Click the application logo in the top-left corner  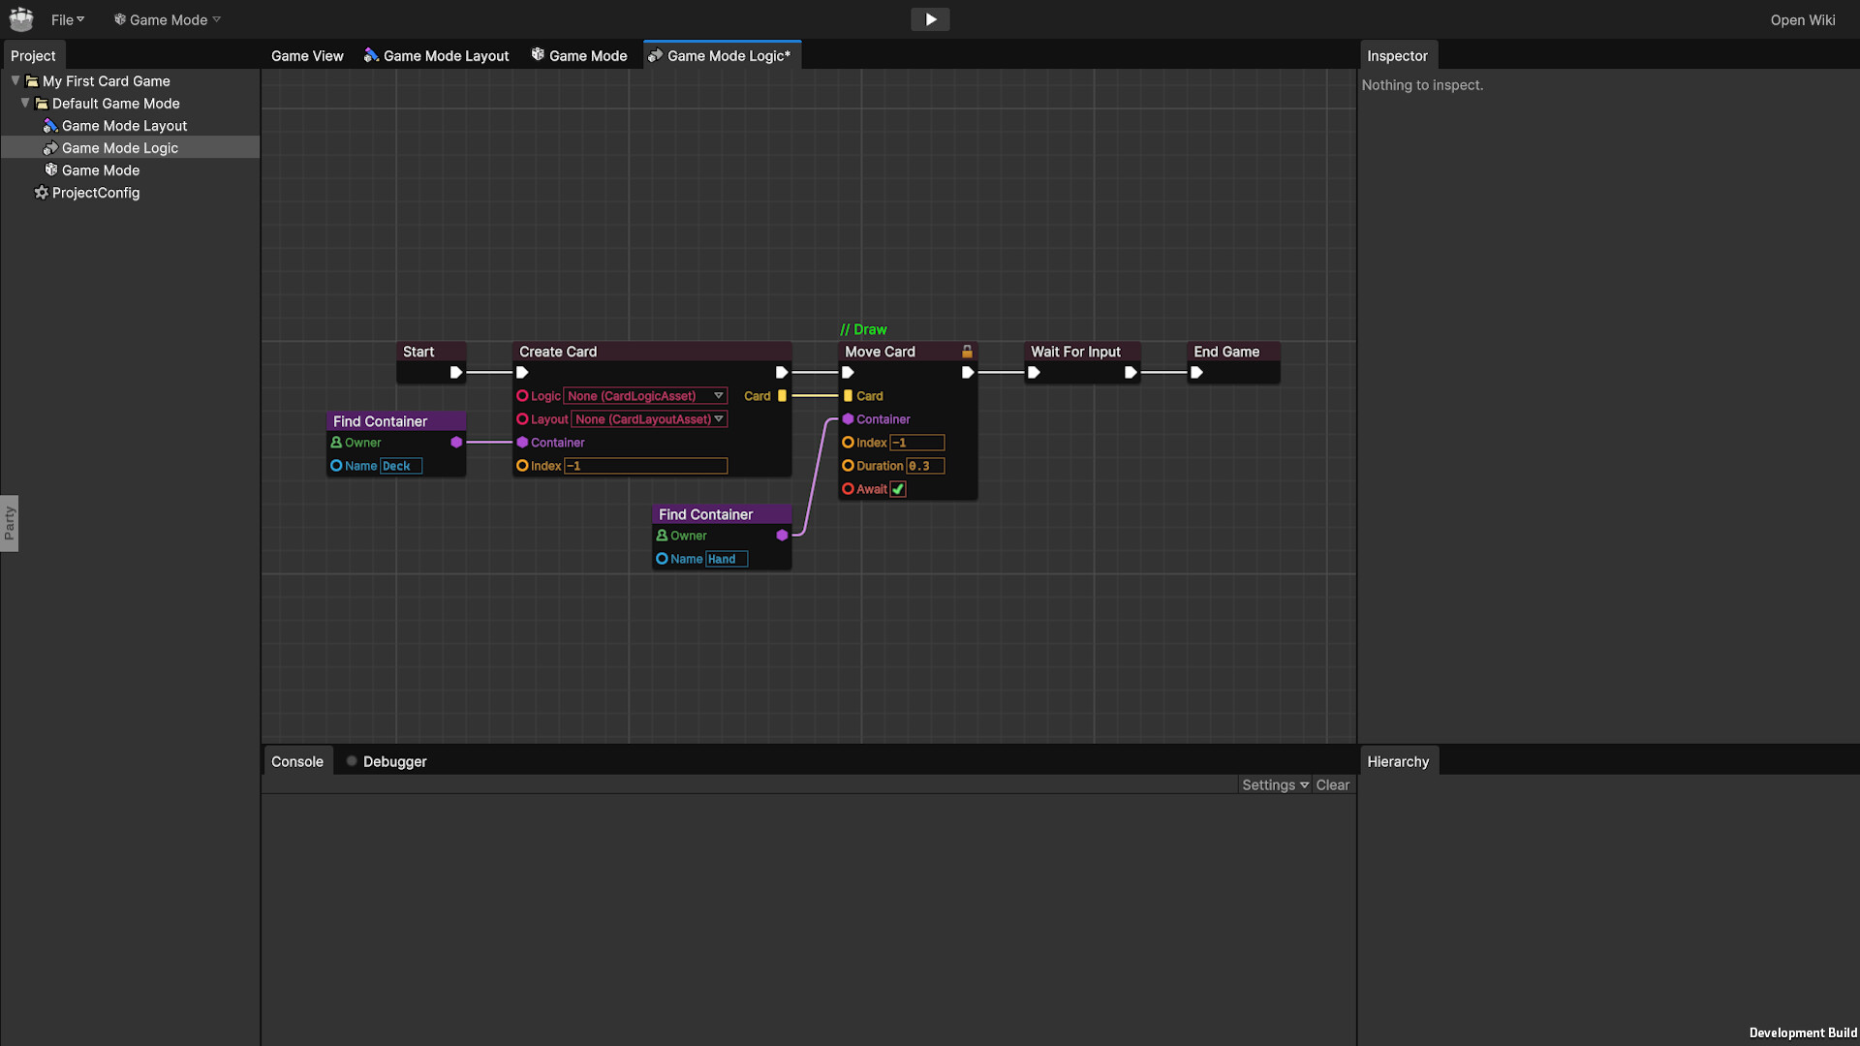pyautogui.click(x=20, y=18)
